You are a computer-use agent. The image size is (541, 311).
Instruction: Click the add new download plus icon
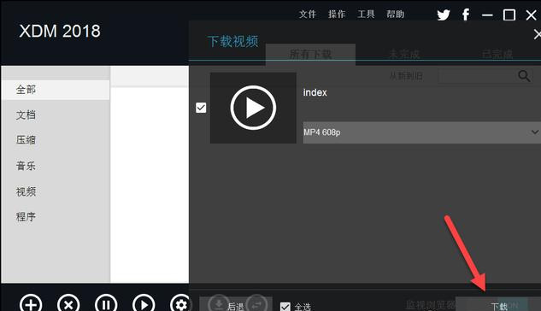click(x=31, y=304)
